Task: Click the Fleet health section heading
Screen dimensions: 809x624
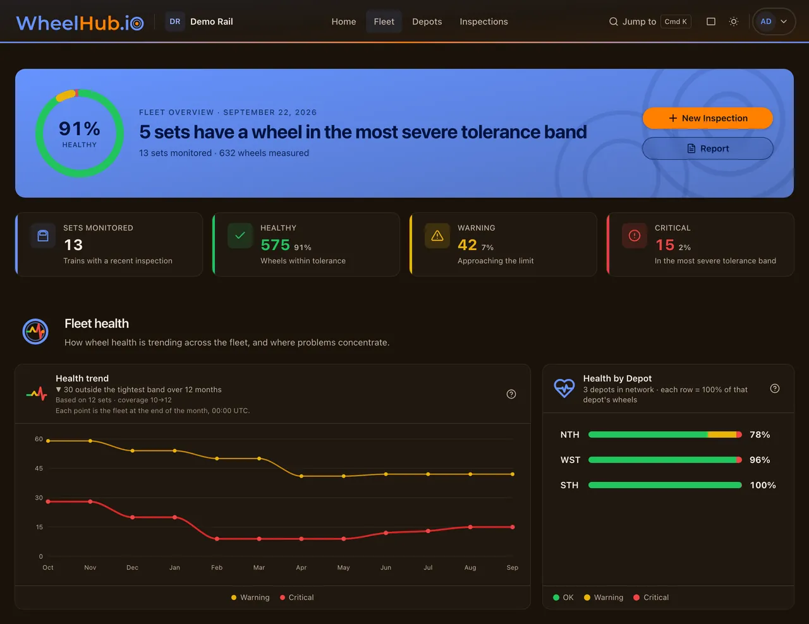Action: (x=97, y=323)
